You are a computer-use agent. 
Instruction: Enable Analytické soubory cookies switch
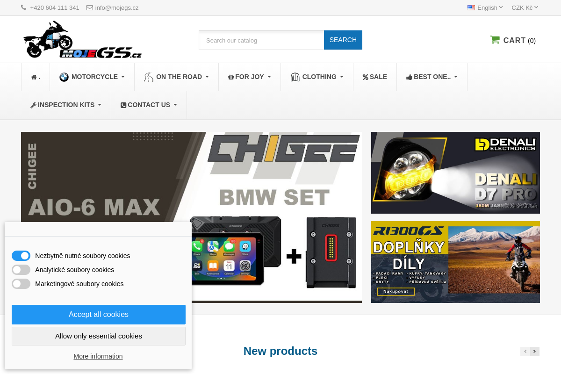(x=21, y=270)
